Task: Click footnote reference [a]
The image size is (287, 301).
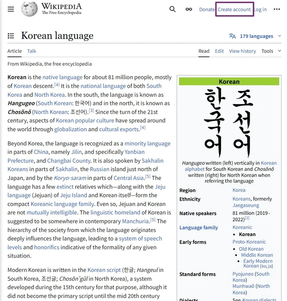Action: click(x=57, y=84)
